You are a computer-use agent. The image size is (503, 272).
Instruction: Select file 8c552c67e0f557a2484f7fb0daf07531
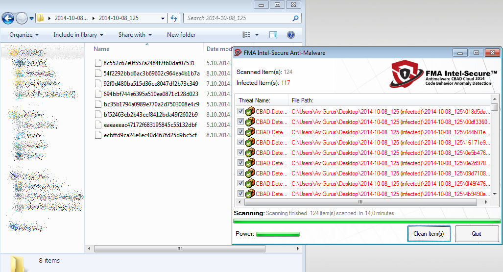coord(149,63)
